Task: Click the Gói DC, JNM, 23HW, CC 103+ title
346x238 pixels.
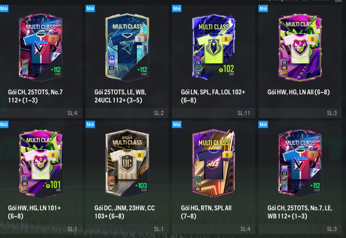Action: [x=125, y=212]
